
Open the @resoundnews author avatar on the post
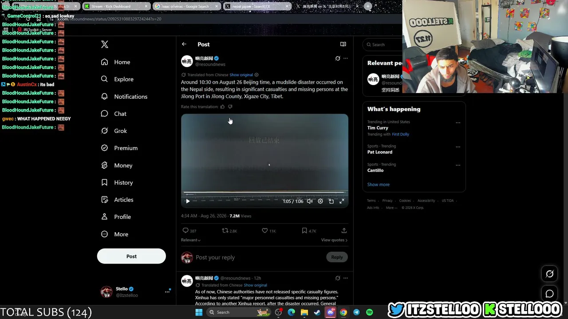pyautogui.click(x=187, y=61)
